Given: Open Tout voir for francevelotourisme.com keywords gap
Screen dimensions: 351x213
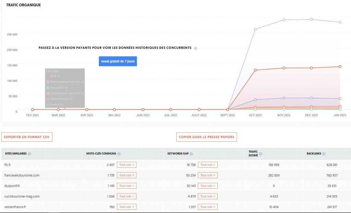Looking at the screenshot, I should coord(208,175).
